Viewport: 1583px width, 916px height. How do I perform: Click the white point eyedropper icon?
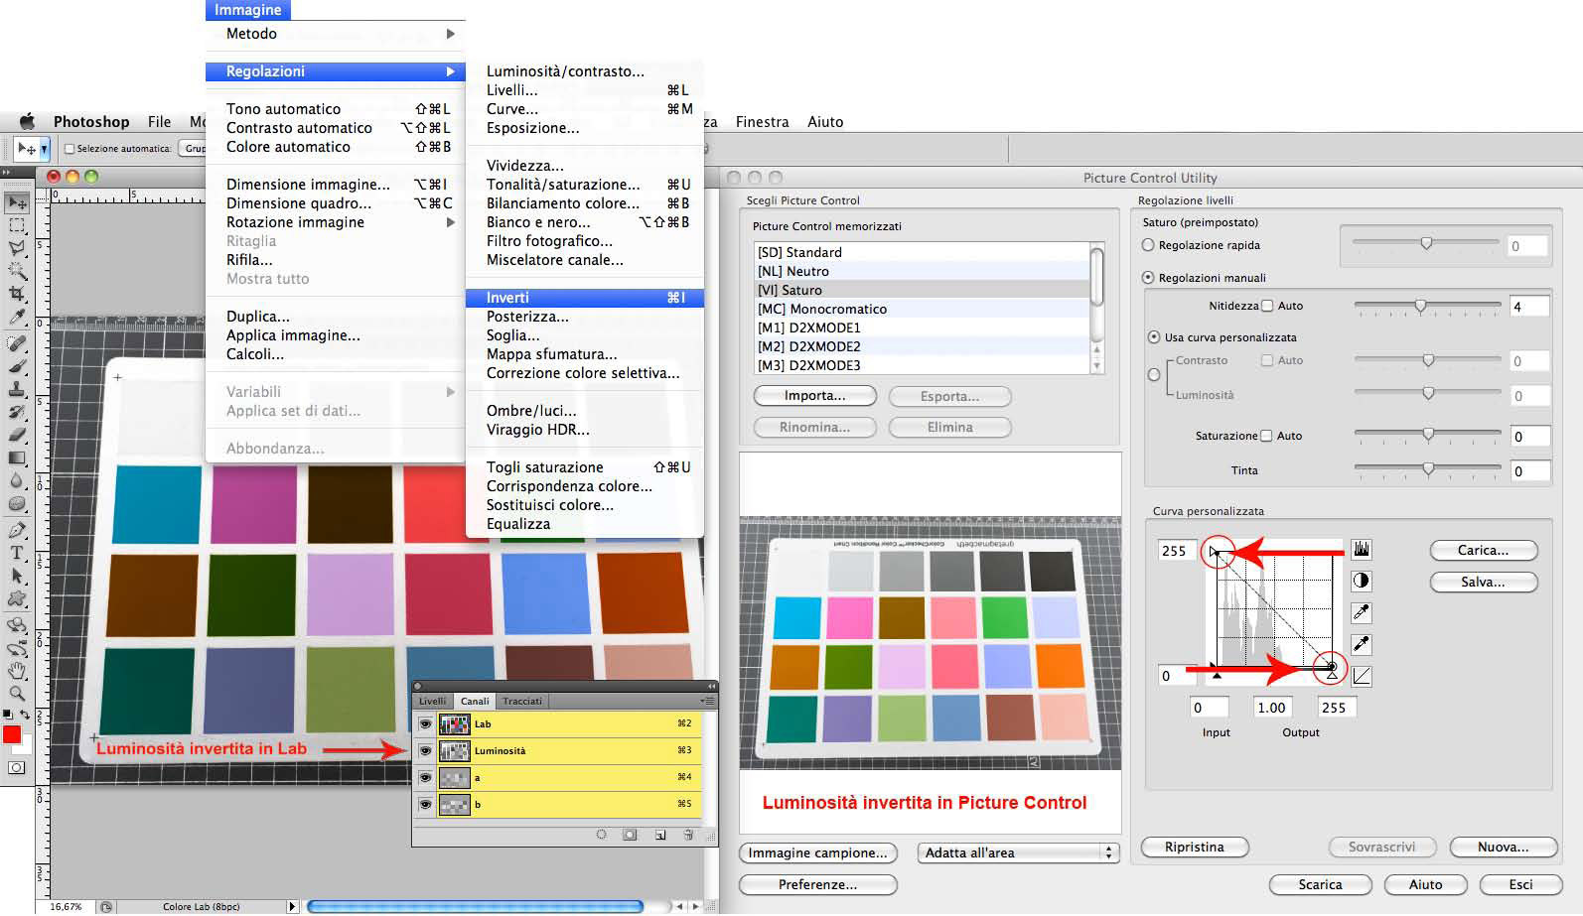pyautogui.click(x=1361, y=612)
